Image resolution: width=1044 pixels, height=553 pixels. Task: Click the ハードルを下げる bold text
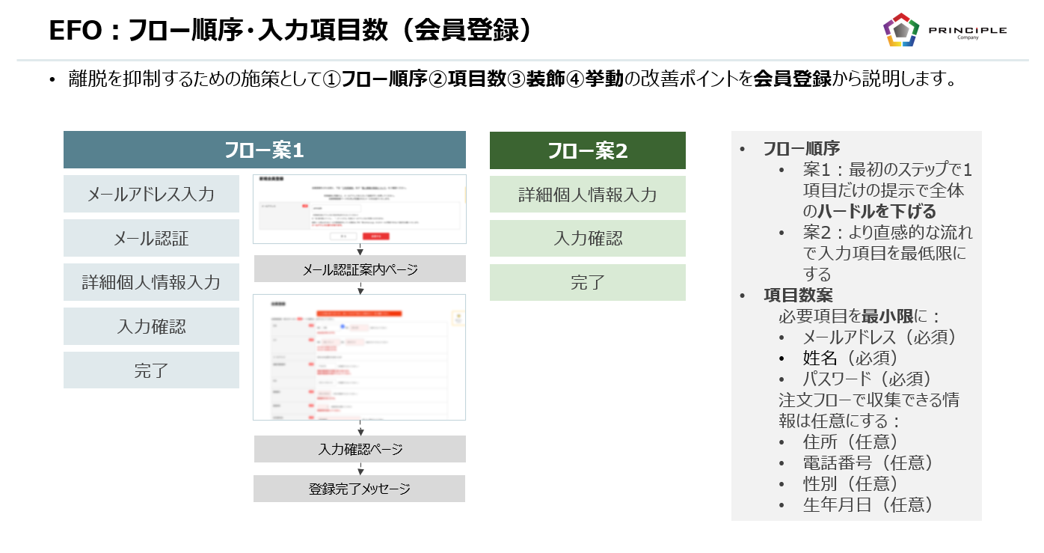coord(876,211)
